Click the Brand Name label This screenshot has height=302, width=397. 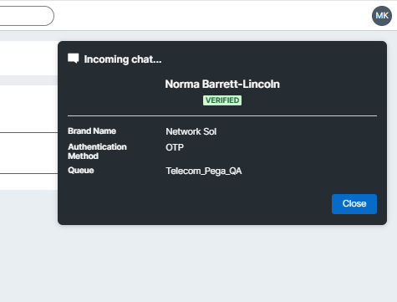[x=92, y=131]
